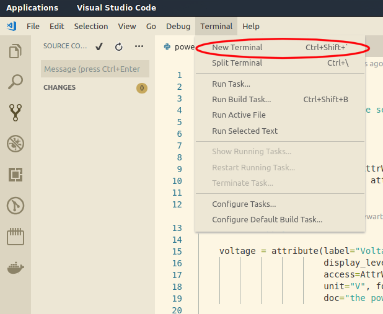The height and width of the screenshot is (314, 383).
Task: Click attribute in the voltage line
Action: coord(295,251)
